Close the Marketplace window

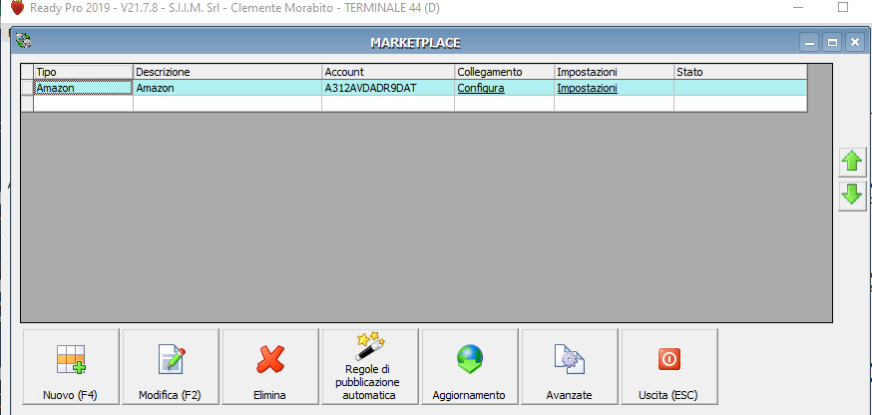tap(855, 42)
